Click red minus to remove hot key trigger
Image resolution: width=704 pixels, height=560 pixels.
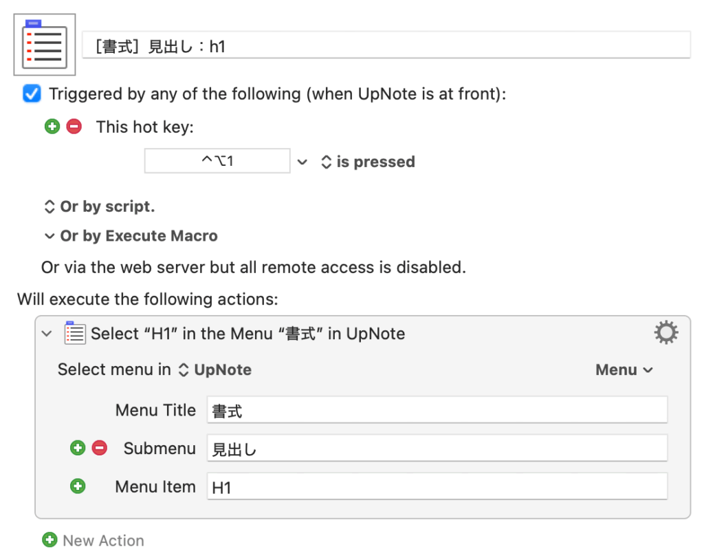[74, 127]
